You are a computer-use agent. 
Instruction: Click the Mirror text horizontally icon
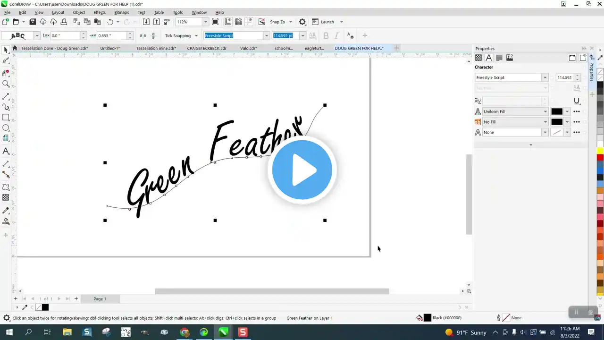pyautogui.click(x=143, y=36)
